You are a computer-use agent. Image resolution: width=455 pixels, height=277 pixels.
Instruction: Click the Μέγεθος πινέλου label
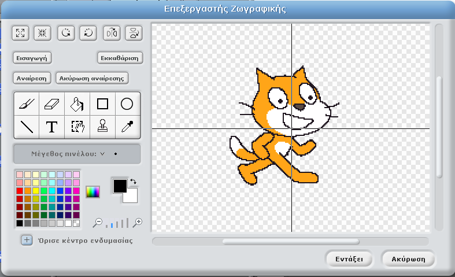tap(64, 154)
